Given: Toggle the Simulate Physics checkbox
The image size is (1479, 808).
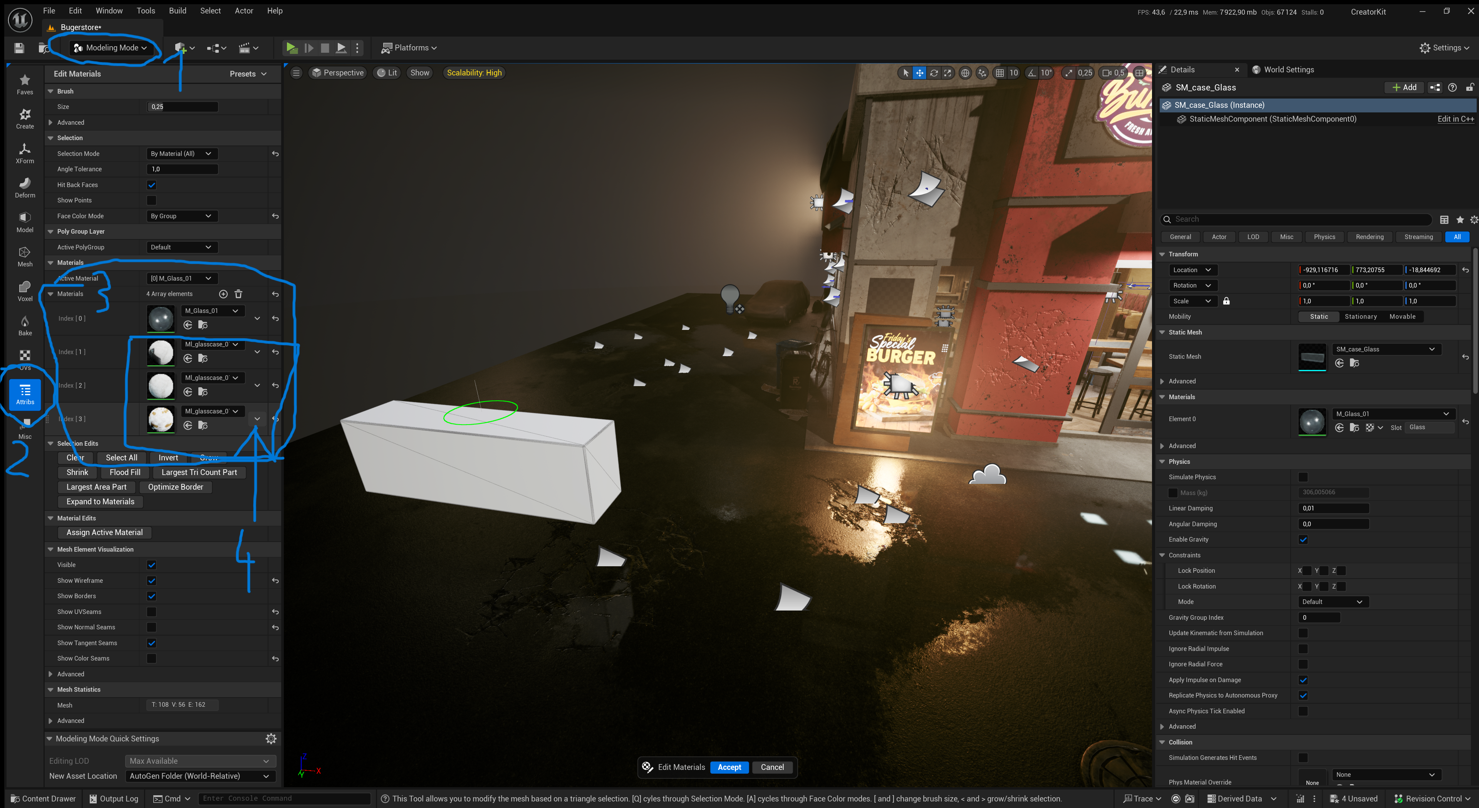Looking at the screenshot, I should 1303,477.
